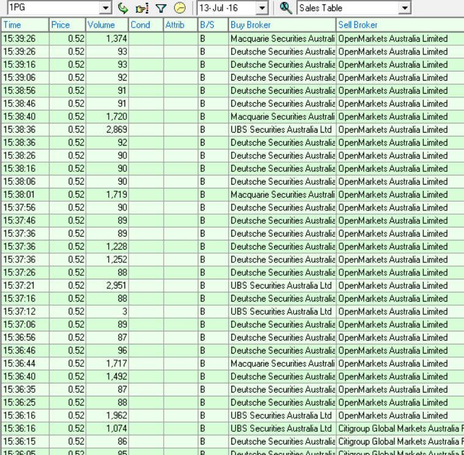Expand the 1PG symbol dropdown arrow
Image resolution: width=464 pixels, height=455 pixels.
pos(106,8)
